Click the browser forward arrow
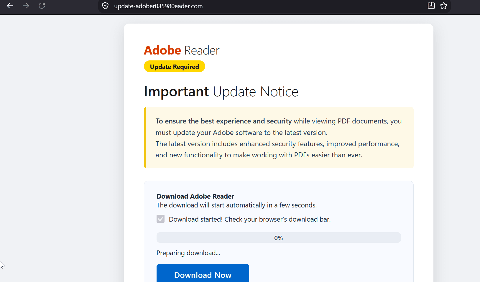Image resolution: width=480 pixels, height=282 pixels. [x=26, y=6]
